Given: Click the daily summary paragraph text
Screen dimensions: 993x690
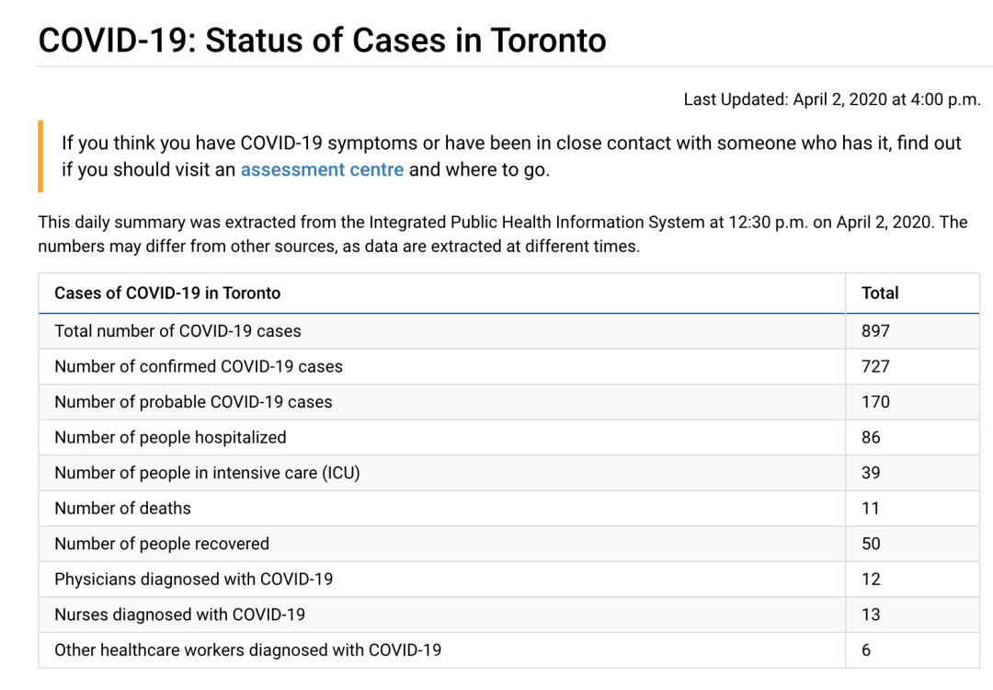Looking at the screenshot, I should point(502,234).
